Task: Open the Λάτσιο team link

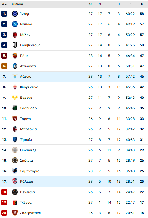Action: click(26, 76)
